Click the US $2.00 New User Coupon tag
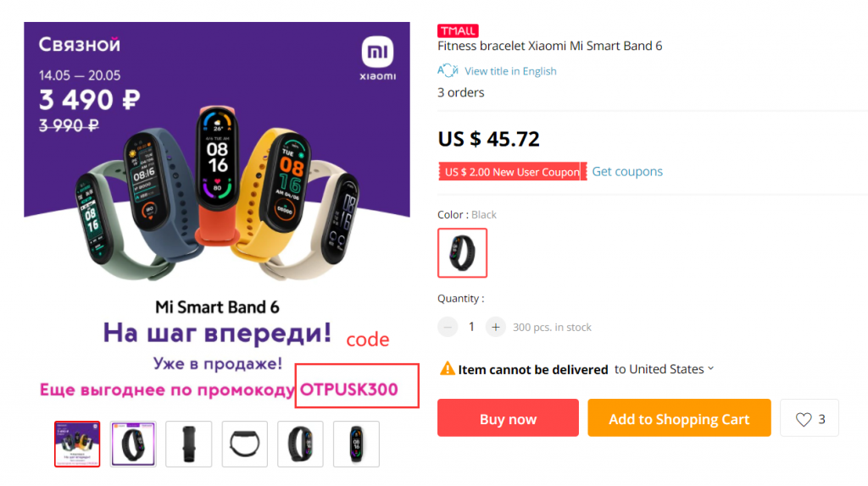The width and height of the screenshot is (868, 486). [512, 171]
